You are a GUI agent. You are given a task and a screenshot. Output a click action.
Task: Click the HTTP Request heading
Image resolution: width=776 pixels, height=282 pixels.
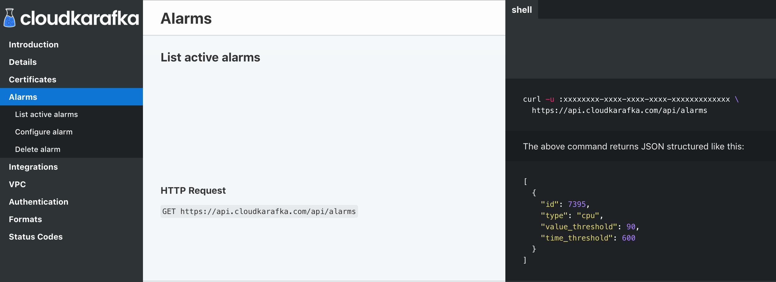click(193, 191)
